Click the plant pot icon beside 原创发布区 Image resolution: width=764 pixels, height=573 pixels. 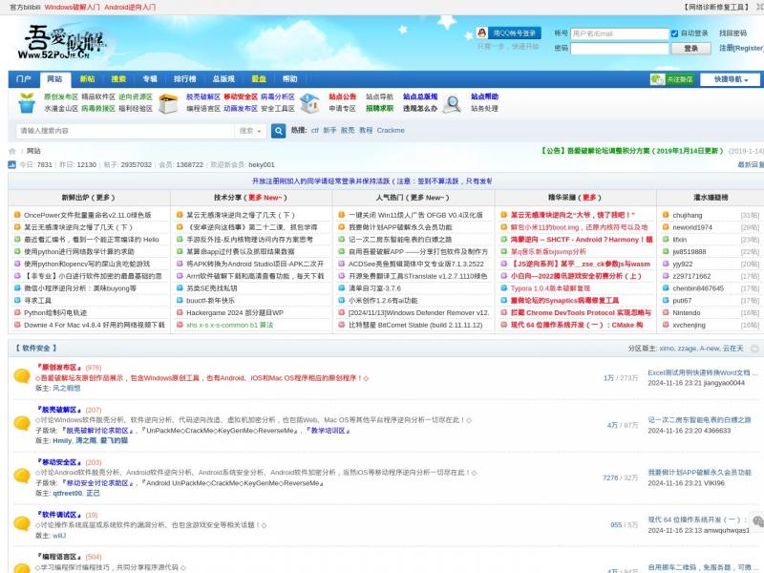pyautogui.click(x=27, y=103)
